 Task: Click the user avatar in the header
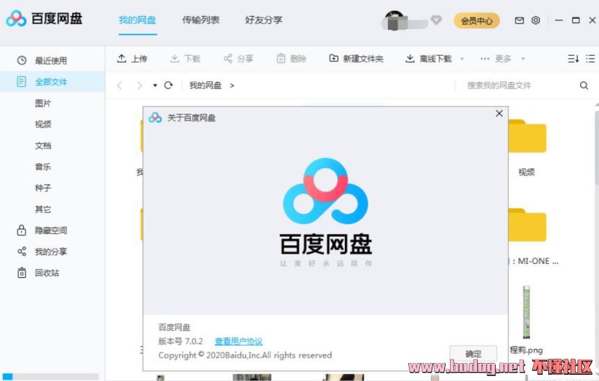point(395,20)
